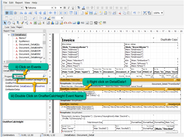Toggle show grid button

click(7, 13)
